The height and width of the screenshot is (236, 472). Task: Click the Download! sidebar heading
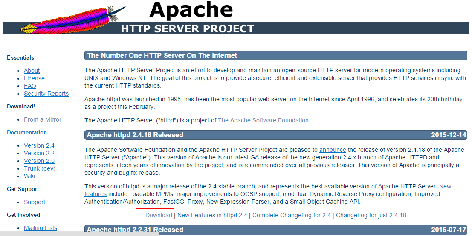[21, 107]
